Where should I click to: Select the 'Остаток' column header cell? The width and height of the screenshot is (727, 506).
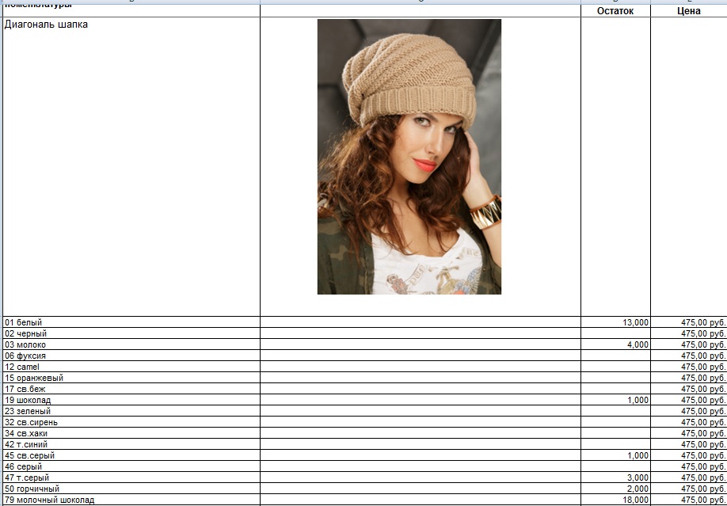pyautogui.click(x=615, y=10)
